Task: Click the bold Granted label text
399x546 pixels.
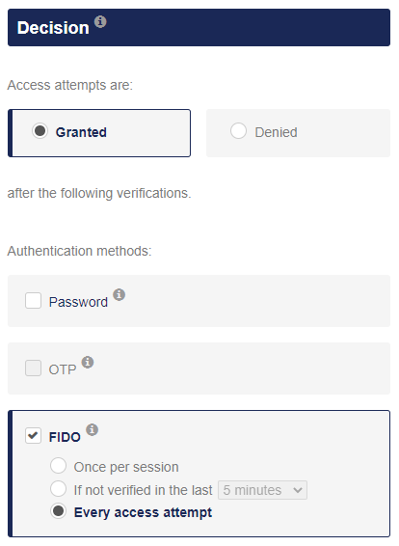Action: (x=81, y=132)
